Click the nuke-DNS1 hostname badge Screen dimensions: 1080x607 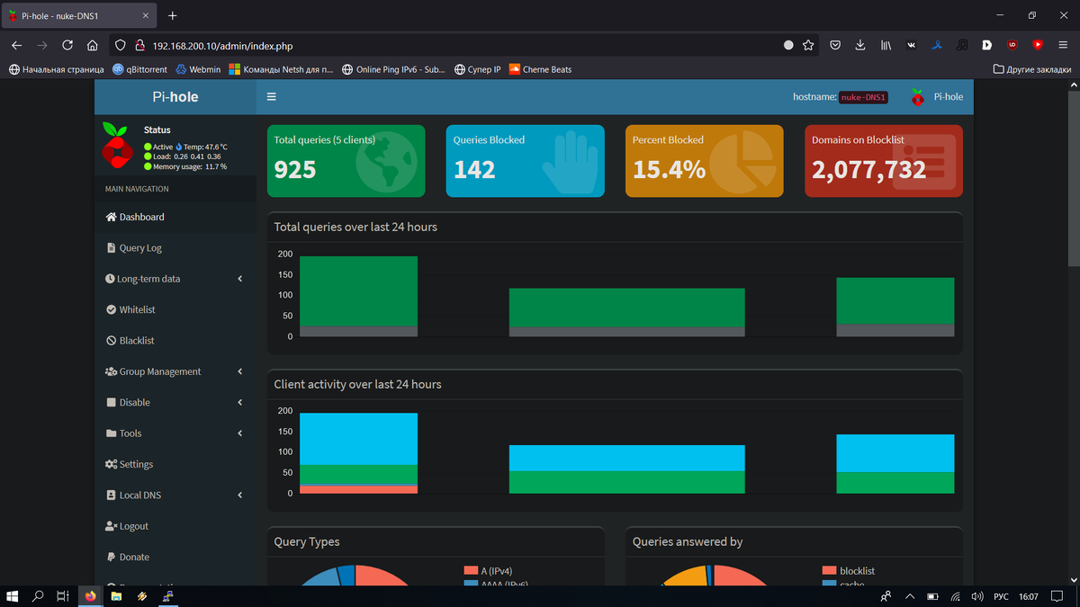863,97
